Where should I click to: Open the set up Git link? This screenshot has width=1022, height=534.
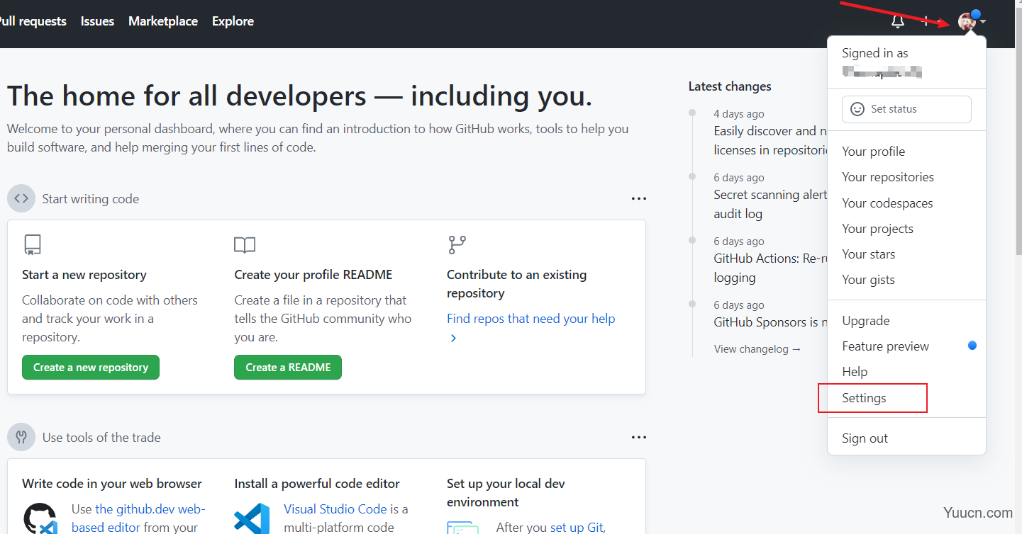point(577,528)
